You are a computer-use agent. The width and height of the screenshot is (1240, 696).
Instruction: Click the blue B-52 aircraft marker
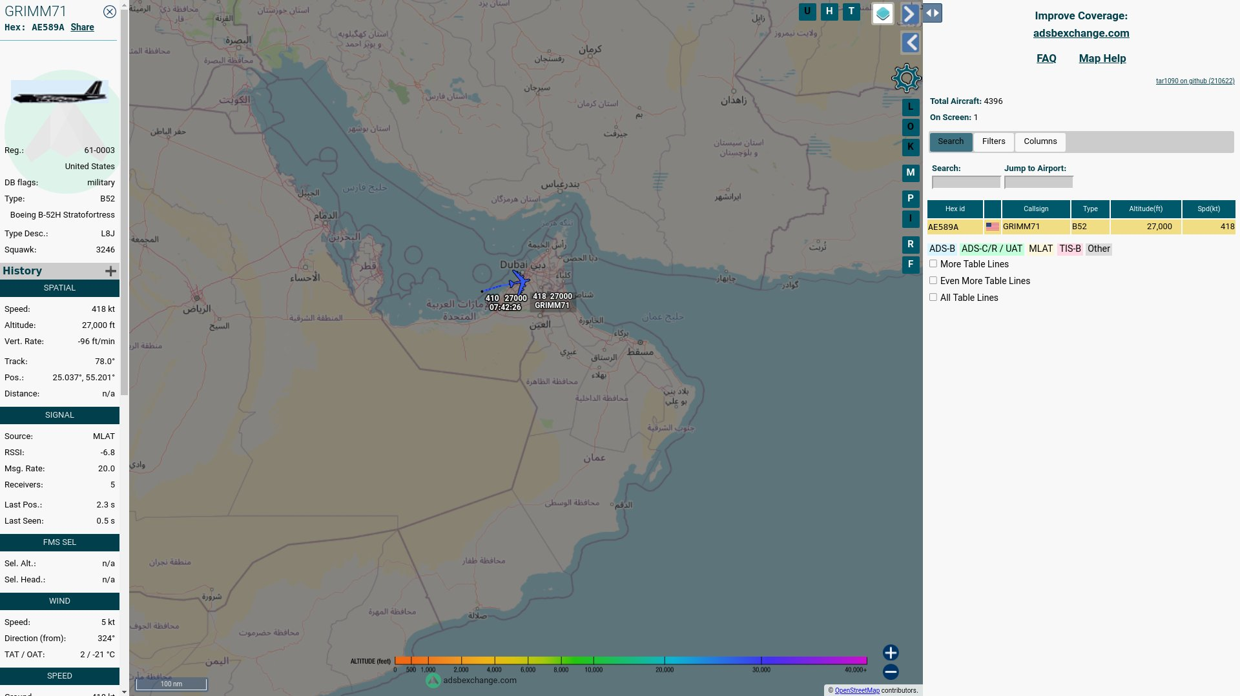pos(519,282)
